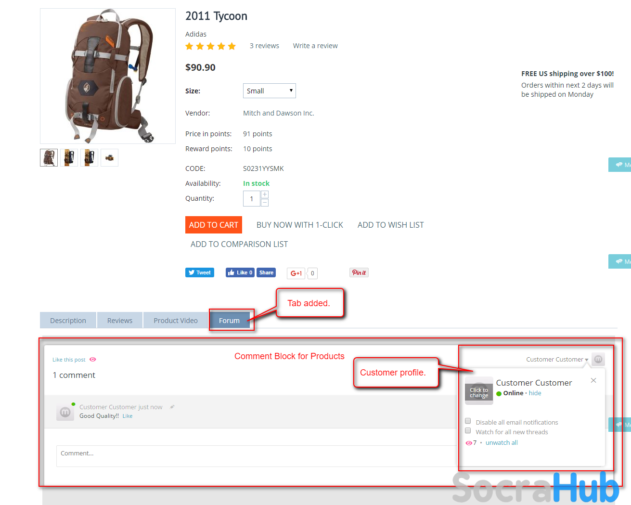Click the '2011 Tycoon' product title
The height and width of the screenshot is (505, 631).
click(x=217, y=16)
